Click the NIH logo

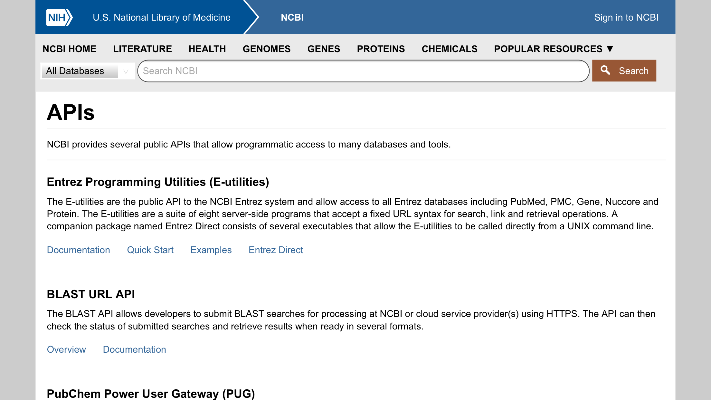point(59,17)
